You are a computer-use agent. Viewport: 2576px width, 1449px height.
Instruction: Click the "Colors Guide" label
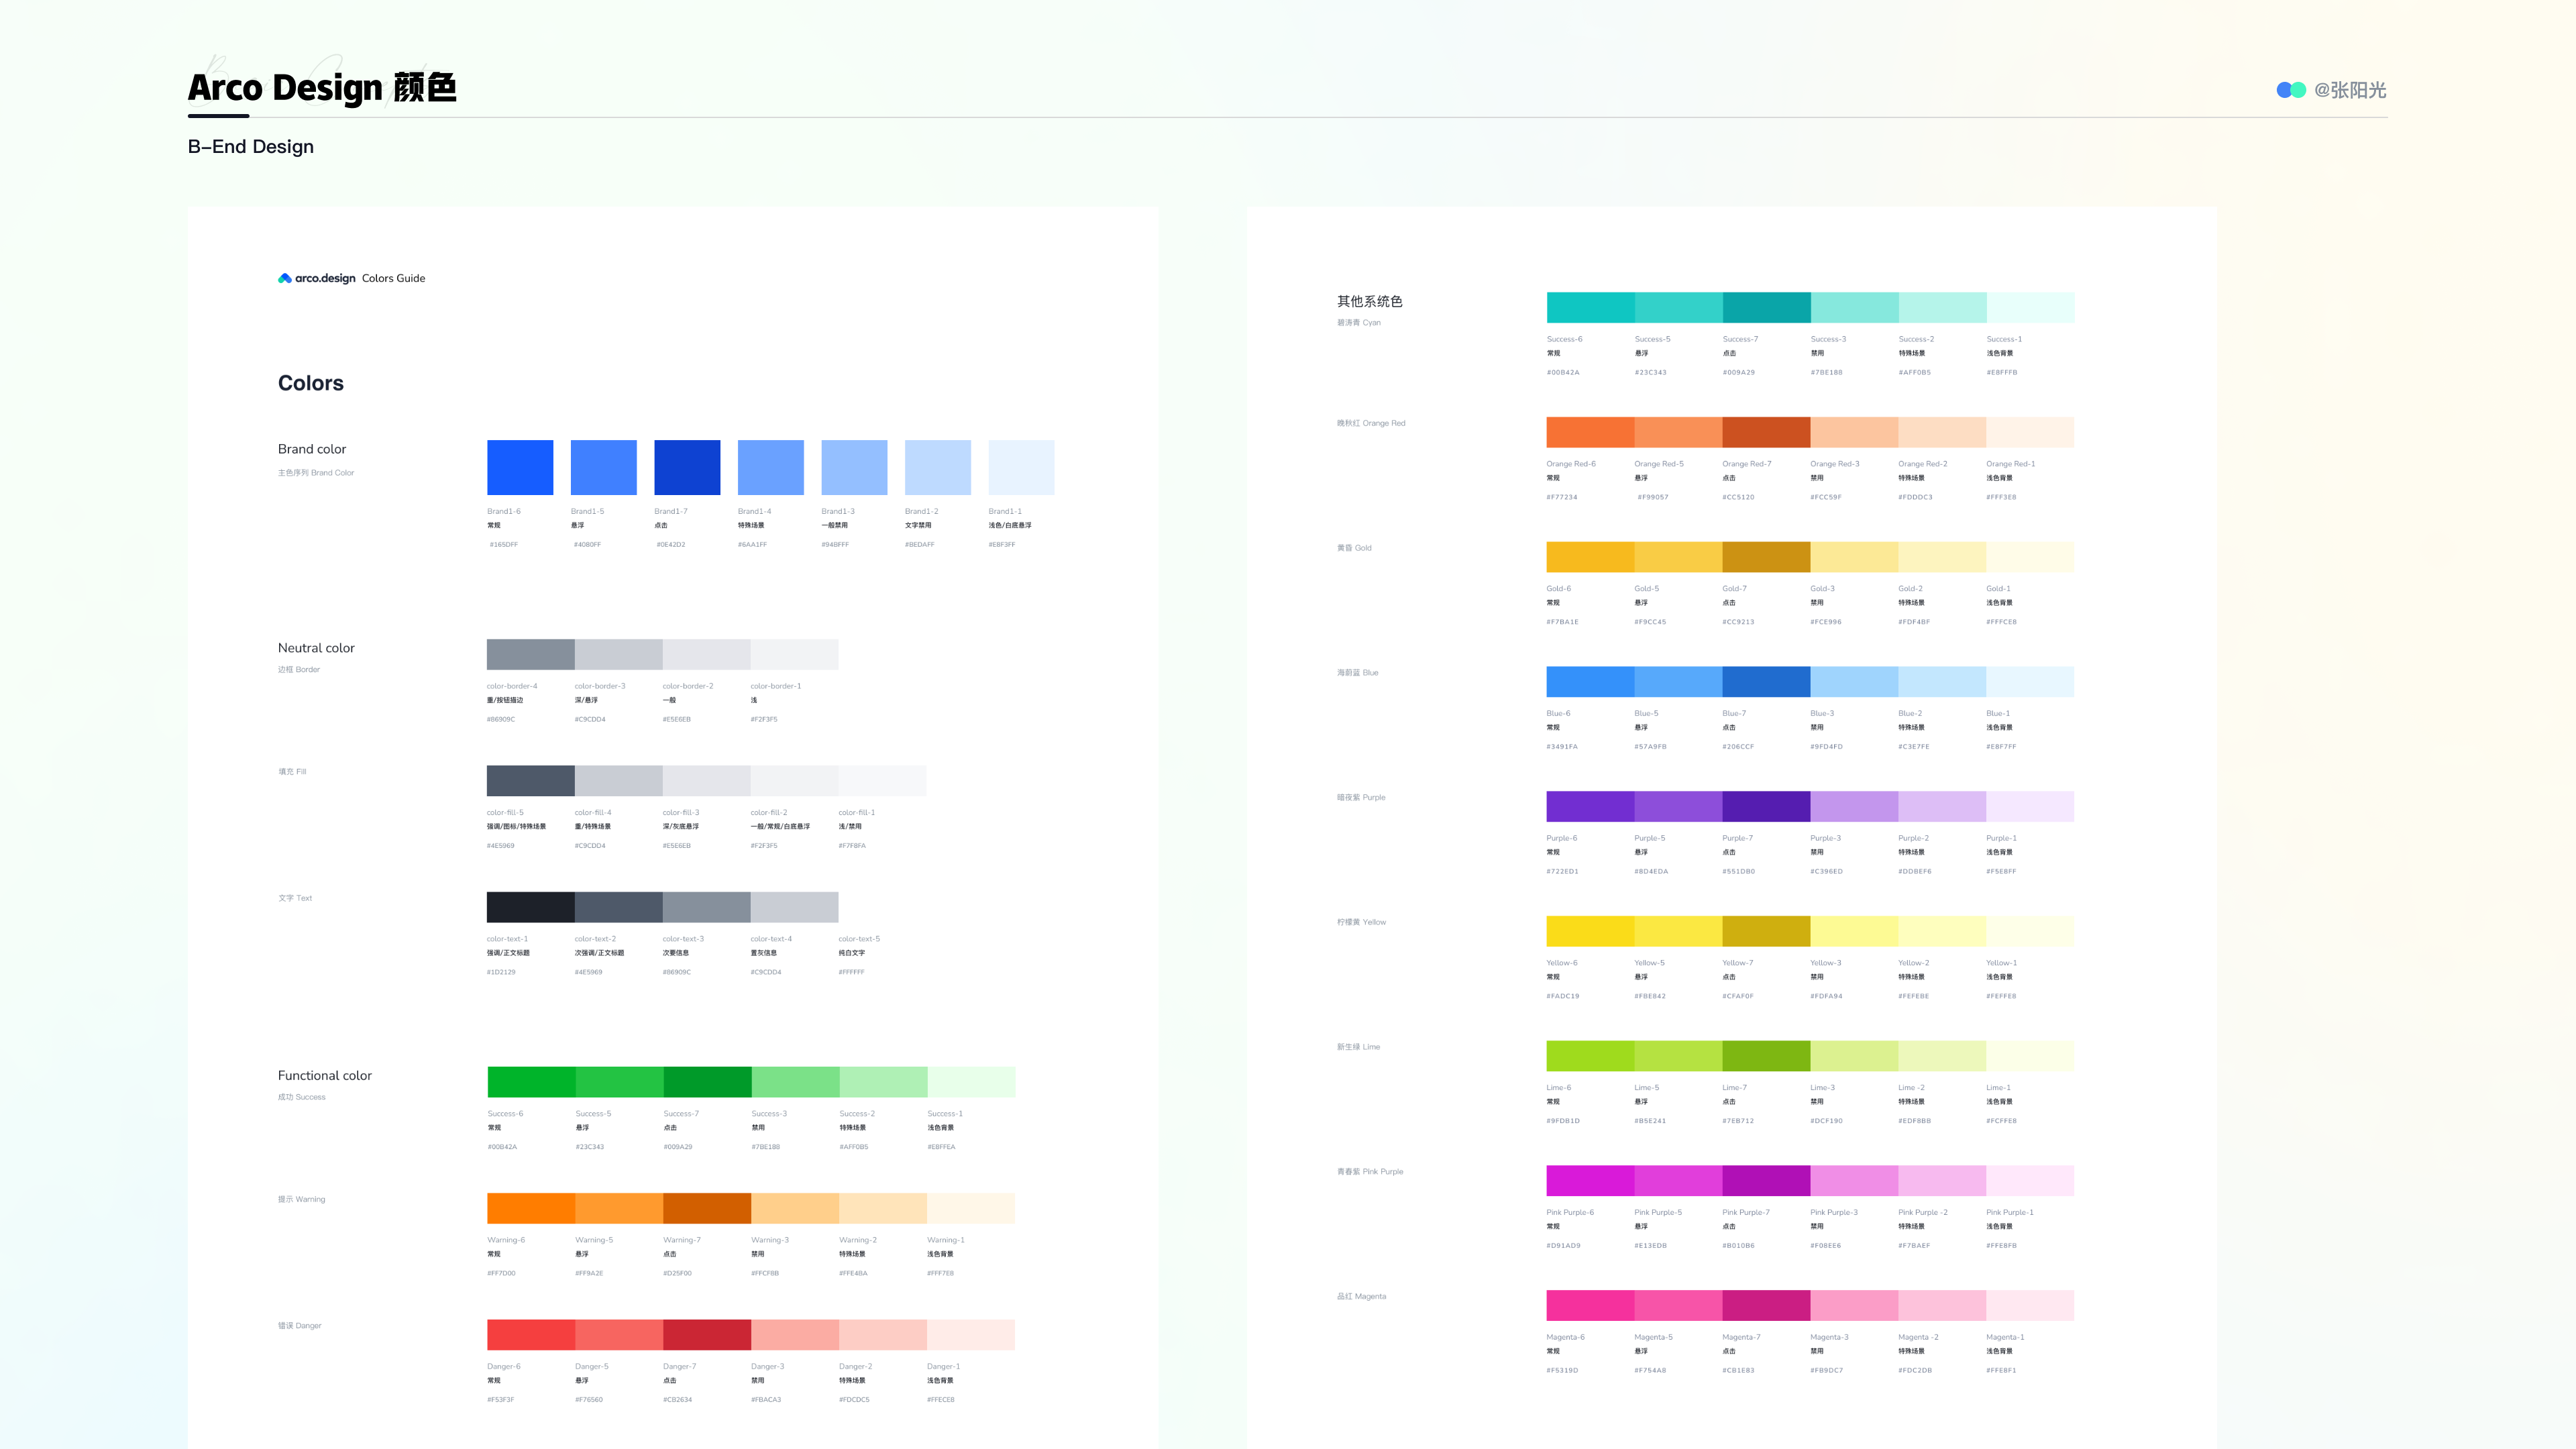[x=393, y=279]
